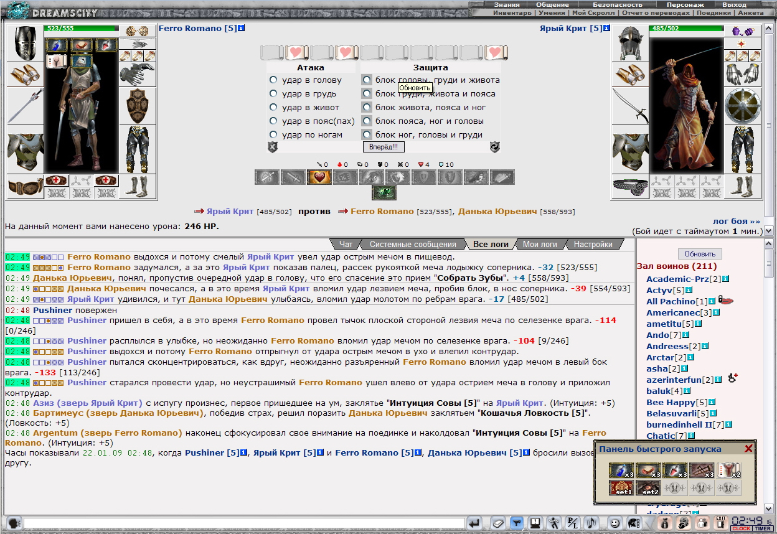Click the money bag icon in bottom toolbar
The image size is (777, 534).
click(664, 523)
